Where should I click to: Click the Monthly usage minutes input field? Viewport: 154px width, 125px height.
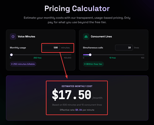point(51,47)
